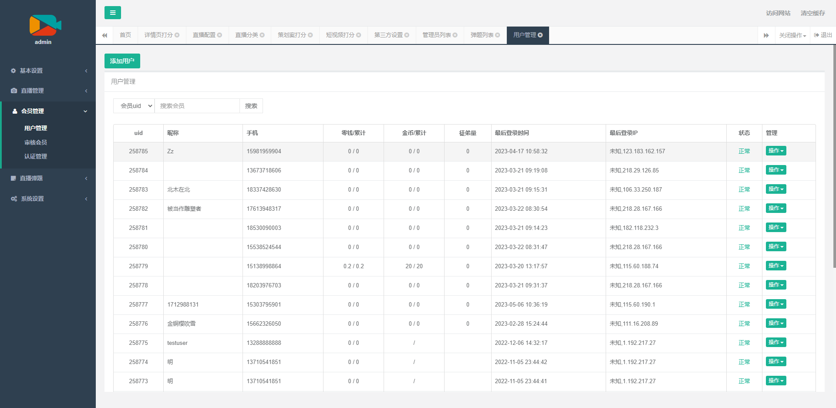836x408 pixels.
Task: Open 操作 dropdown for uid 258785
Action: pos(776,151)
